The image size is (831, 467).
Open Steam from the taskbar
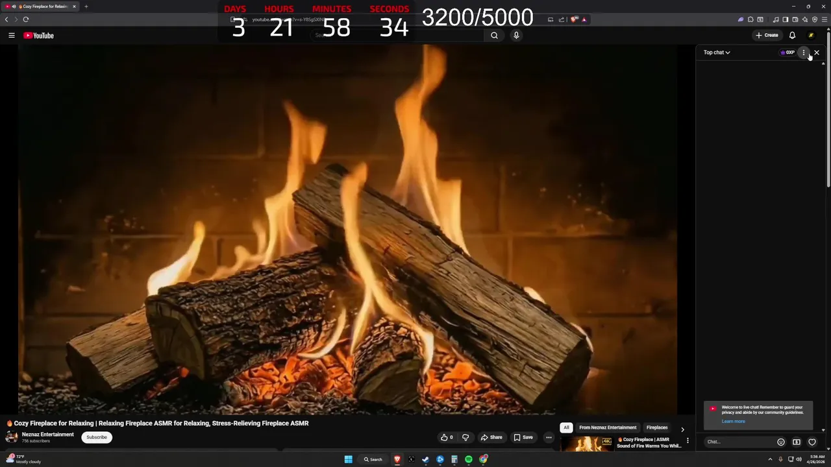pyautogui.click(x=426, y=459)
